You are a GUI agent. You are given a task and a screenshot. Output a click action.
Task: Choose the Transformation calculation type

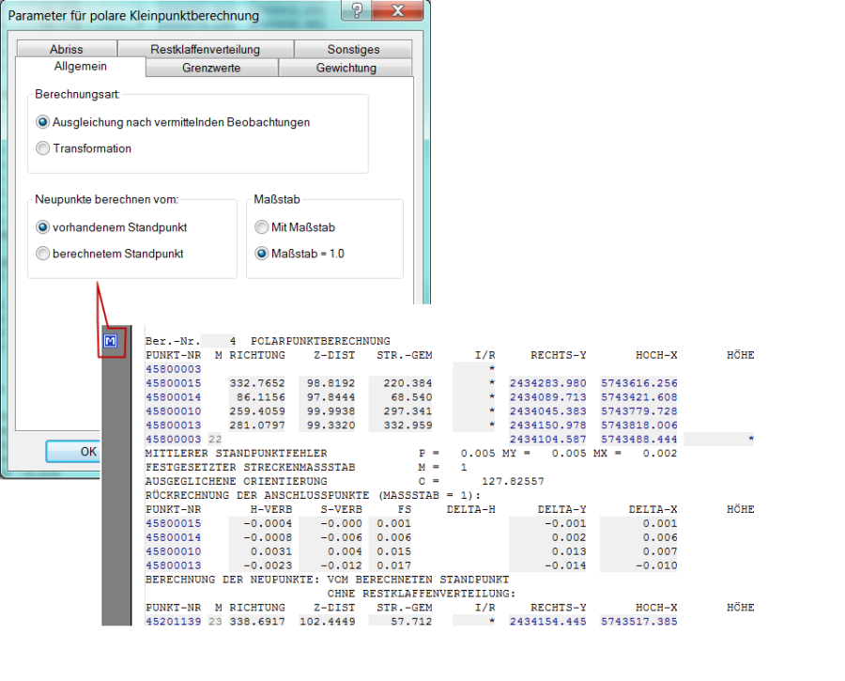pos(42,148)
